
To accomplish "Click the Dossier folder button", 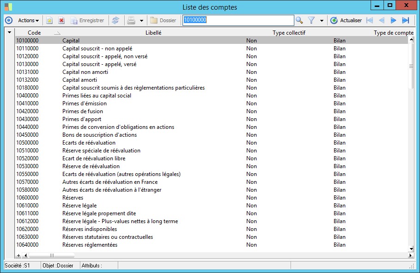I will tap(163, 20).
